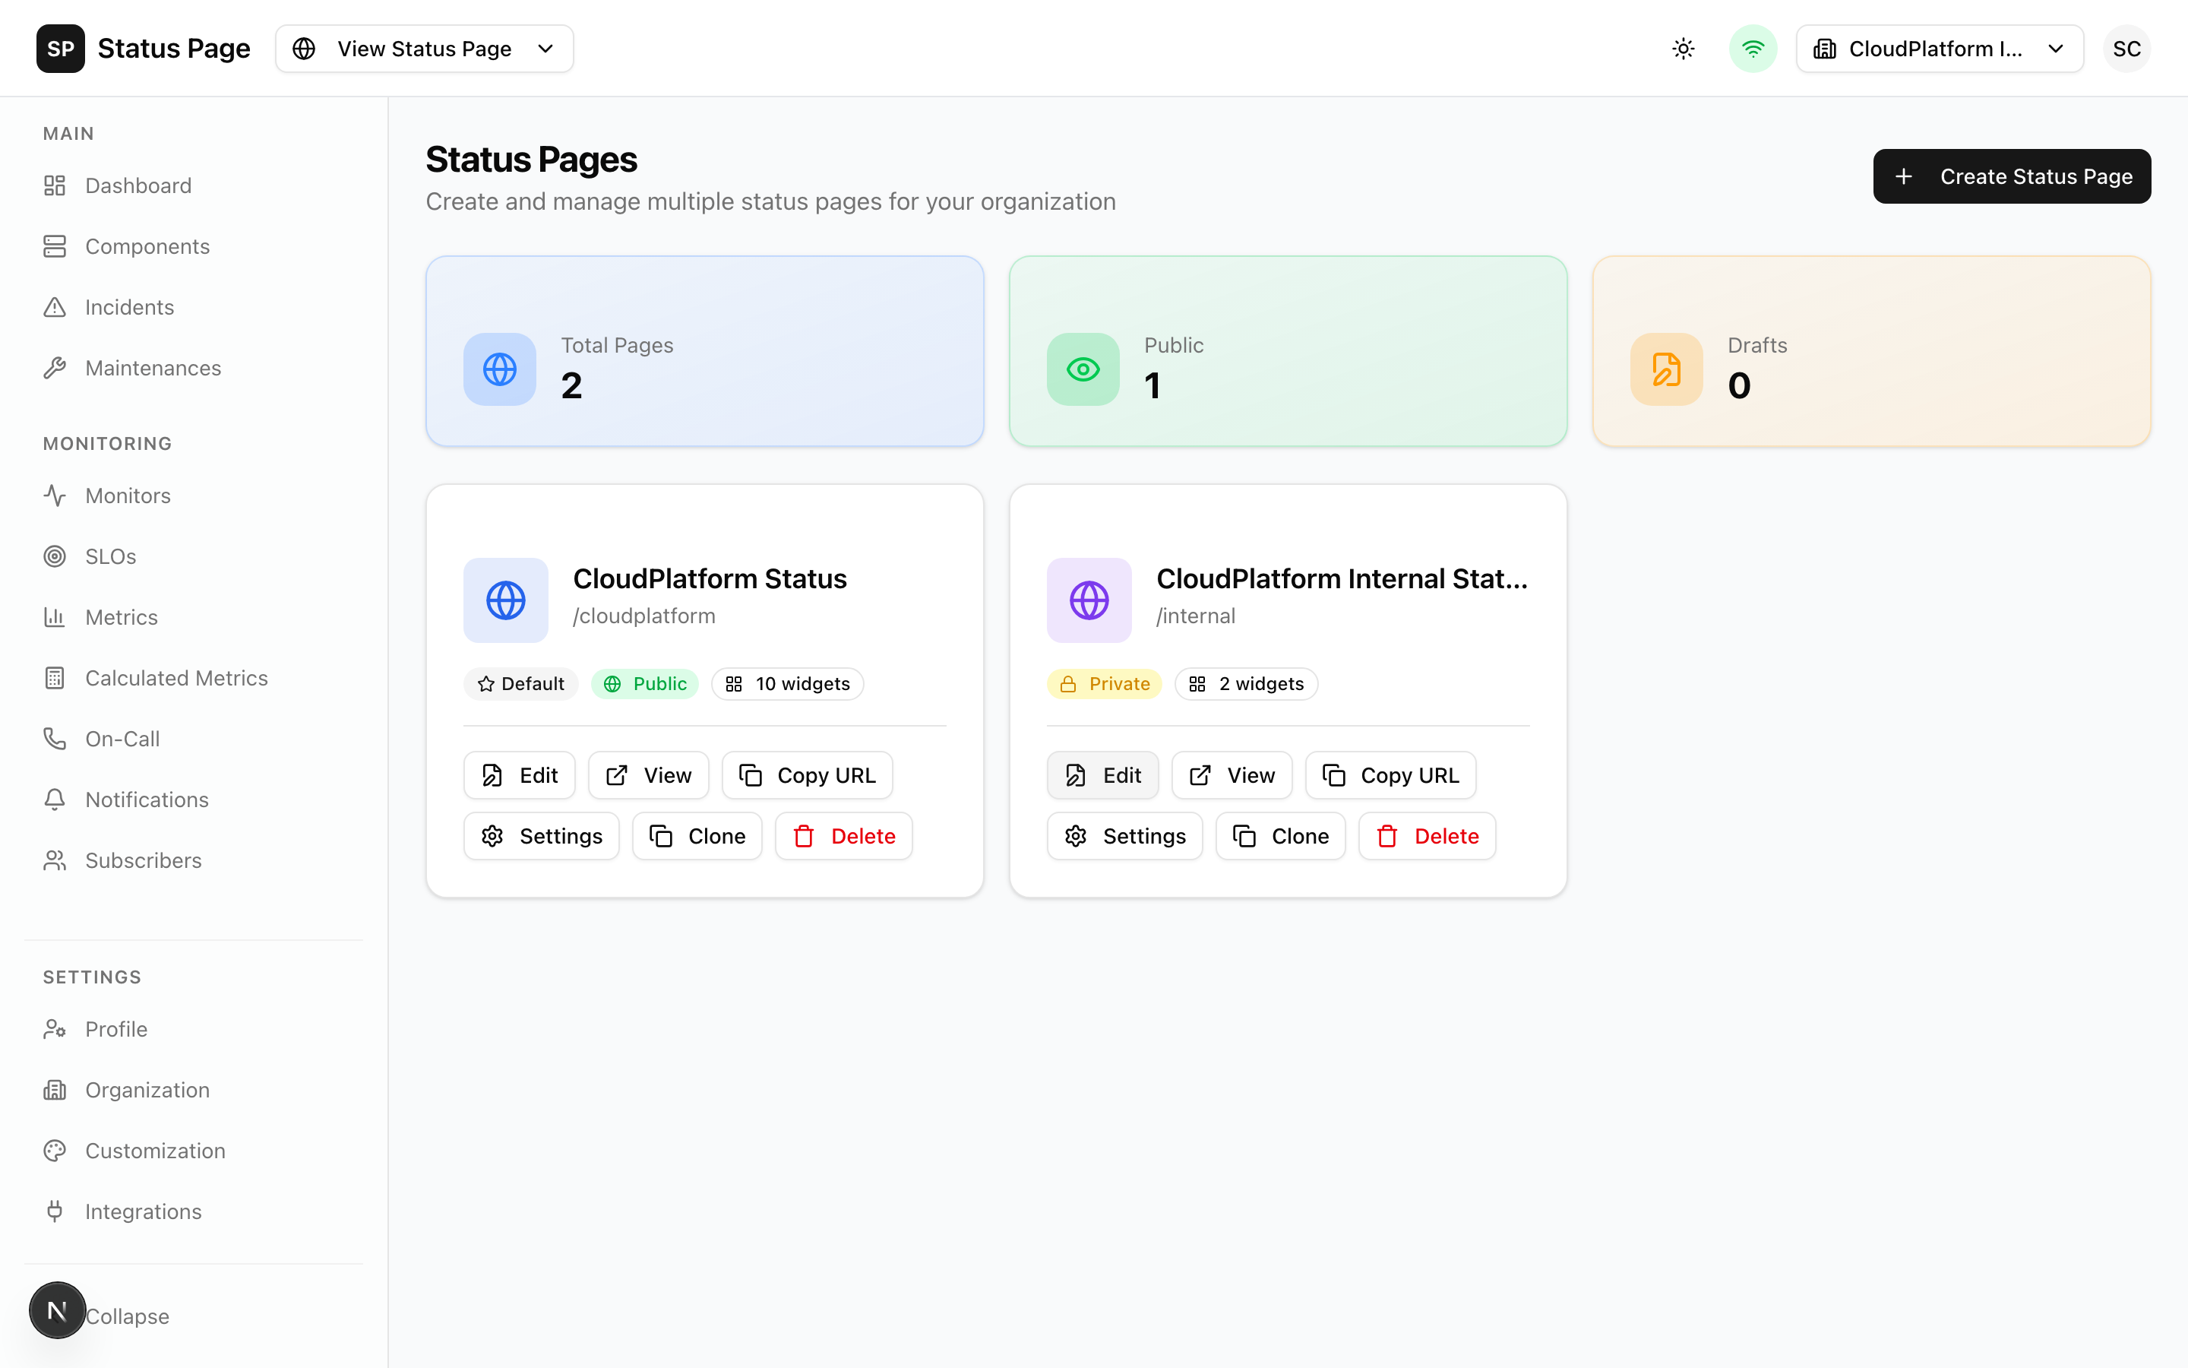Expand the CloudPlatform organization selector
The image size is (2188, 1368).
[x=1940, y=48]
